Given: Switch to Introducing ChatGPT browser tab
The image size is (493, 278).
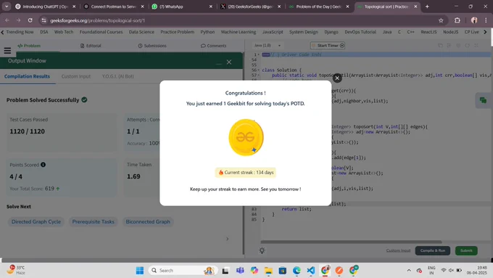Looking at the screenshot, I should point(45,7).
